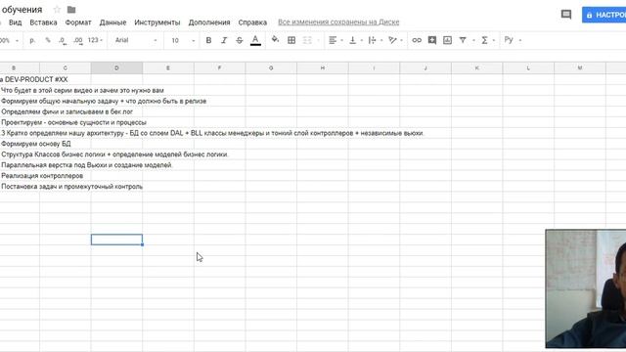Open the Arial font dropdown
This screenshot has height=352, width=626.
136,40
